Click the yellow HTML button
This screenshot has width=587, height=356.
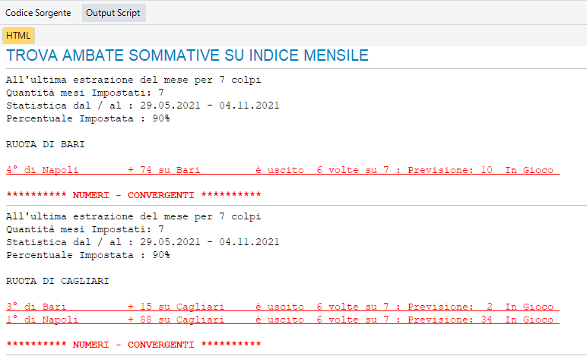tap(18, 36)
